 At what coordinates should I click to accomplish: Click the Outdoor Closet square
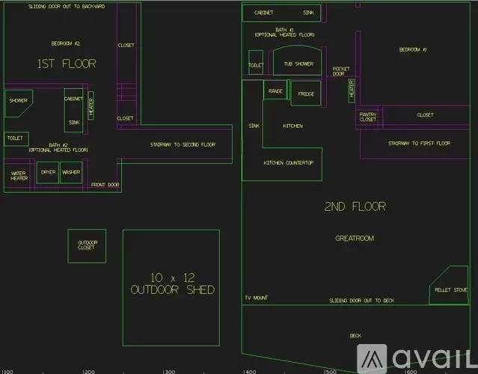(87, 245)
